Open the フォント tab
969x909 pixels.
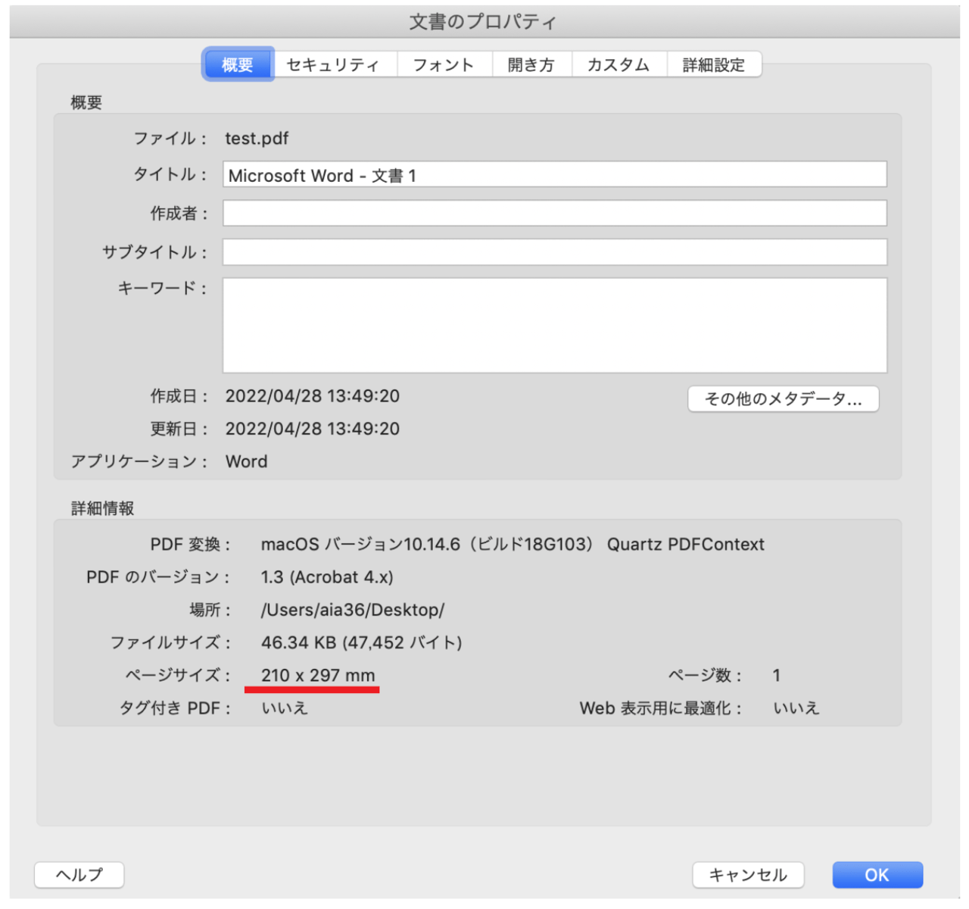(444, 65)
